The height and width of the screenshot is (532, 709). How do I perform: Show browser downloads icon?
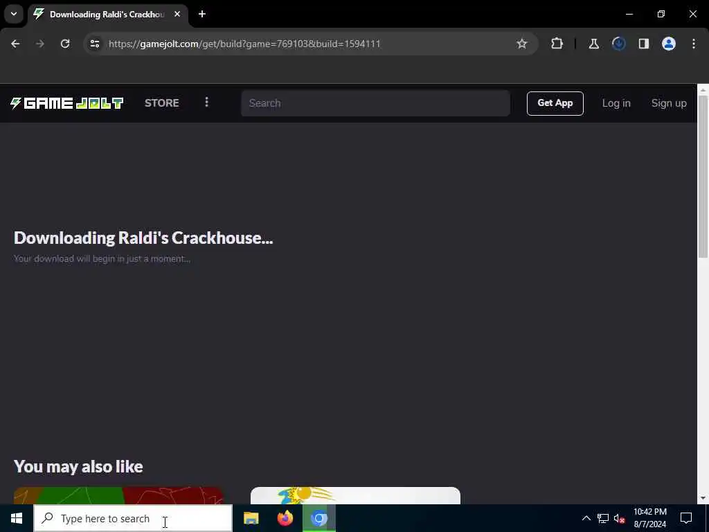pyautogui.click(x=618, y=44)
